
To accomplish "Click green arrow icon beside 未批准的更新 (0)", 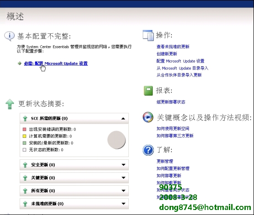I will pyautogui.click(x=25, y=204).
